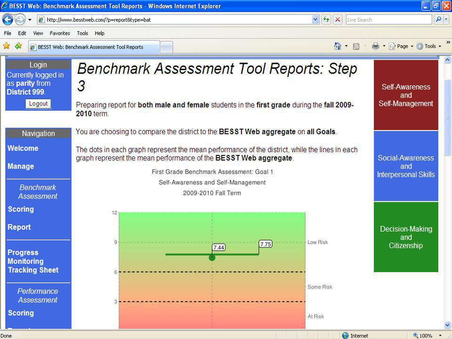Click the green Decision-Making and Citizenship tile
The width and height of the screenshot is (452, 339).
(406, 237)
